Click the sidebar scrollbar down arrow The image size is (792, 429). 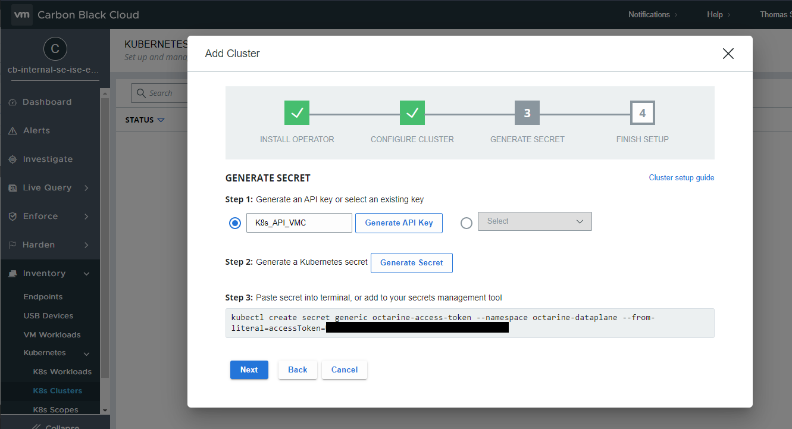click(x=105, y=411)
